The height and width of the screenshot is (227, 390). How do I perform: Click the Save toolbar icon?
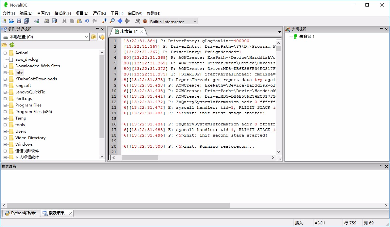19,21
